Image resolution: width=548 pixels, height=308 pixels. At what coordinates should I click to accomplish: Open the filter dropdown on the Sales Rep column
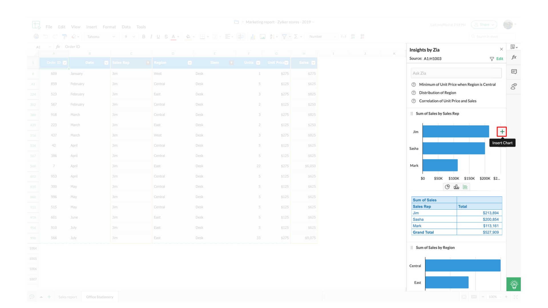(148, 62)
